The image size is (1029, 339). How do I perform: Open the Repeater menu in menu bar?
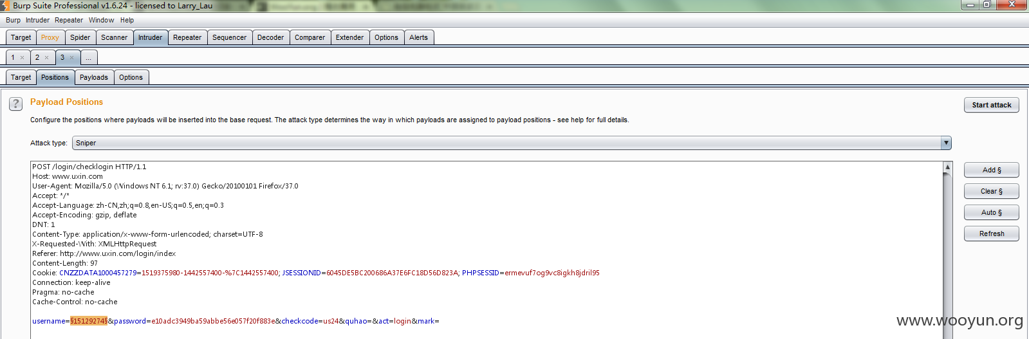pyautogui.click(x=69, y=20)
